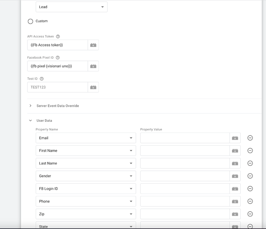This screenshot has width=266, height=229.
Task: Click help icon next to Test ID
Action: click(42, 79)
